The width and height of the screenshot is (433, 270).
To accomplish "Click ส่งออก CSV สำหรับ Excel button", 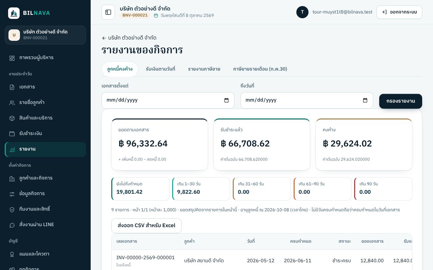I will [x=146, y=226].
